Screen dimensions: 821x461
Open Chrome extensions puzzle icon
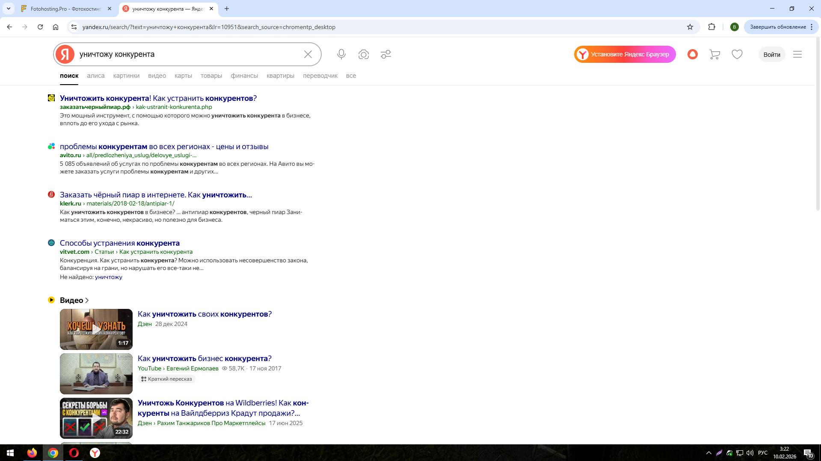[712, 27]
